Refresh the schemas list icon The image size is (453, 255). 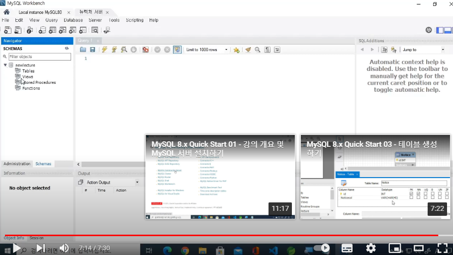tap(67, 49)
